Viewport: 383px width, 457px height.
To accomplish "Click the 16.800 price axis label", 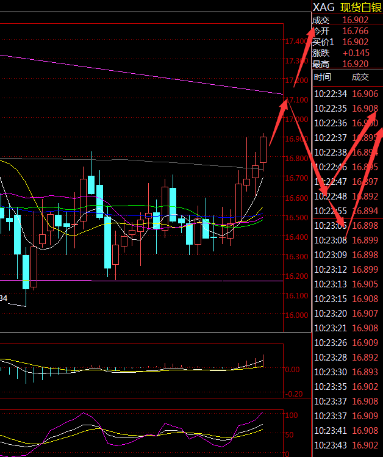I will click(x=296, y=158).
